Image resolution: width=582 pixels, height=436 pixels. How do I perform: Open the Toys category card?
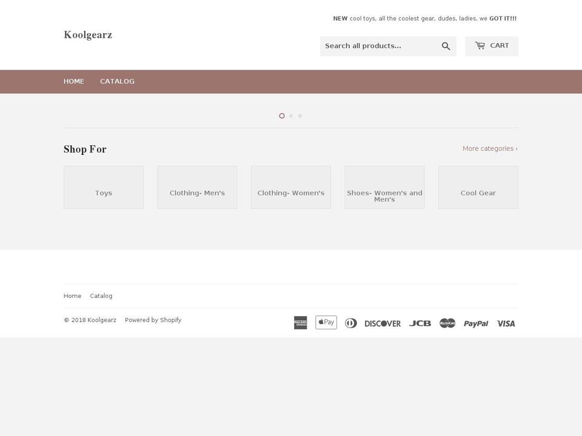click(104, 187)
